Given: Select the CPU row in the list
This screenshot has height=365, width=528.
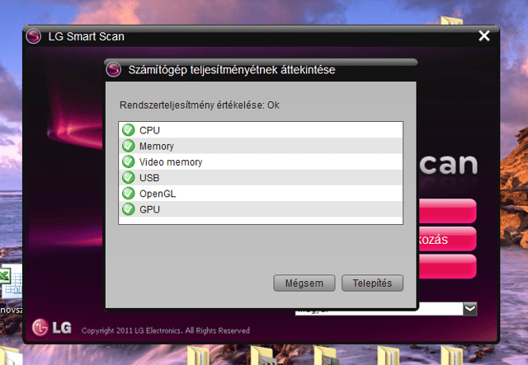Looking at the screenshot, I should (261, 130).
